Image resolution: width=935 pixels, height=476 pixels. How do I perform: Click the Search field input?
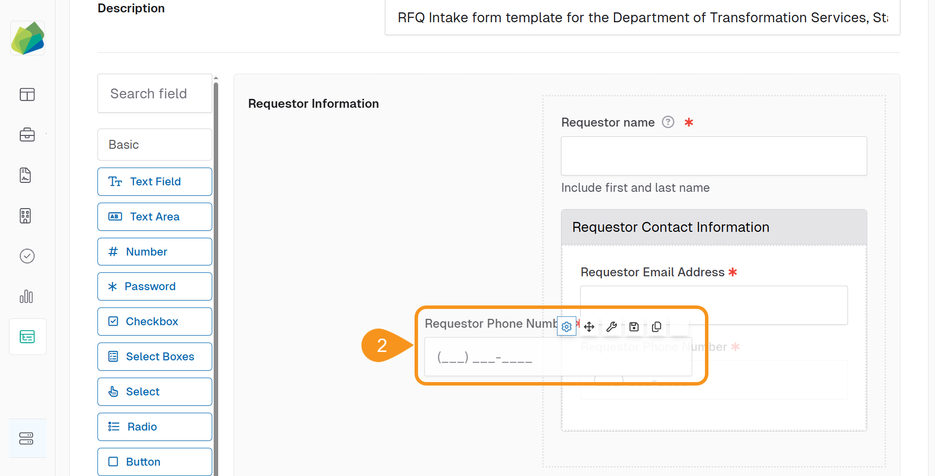click(154, 94)
